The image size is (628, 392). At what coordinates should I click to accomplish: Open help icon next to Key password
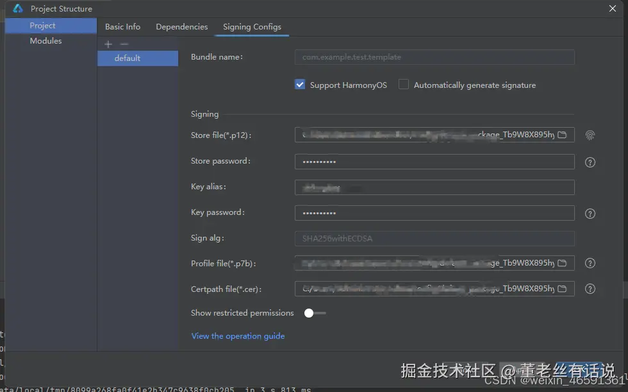(590, 213)
